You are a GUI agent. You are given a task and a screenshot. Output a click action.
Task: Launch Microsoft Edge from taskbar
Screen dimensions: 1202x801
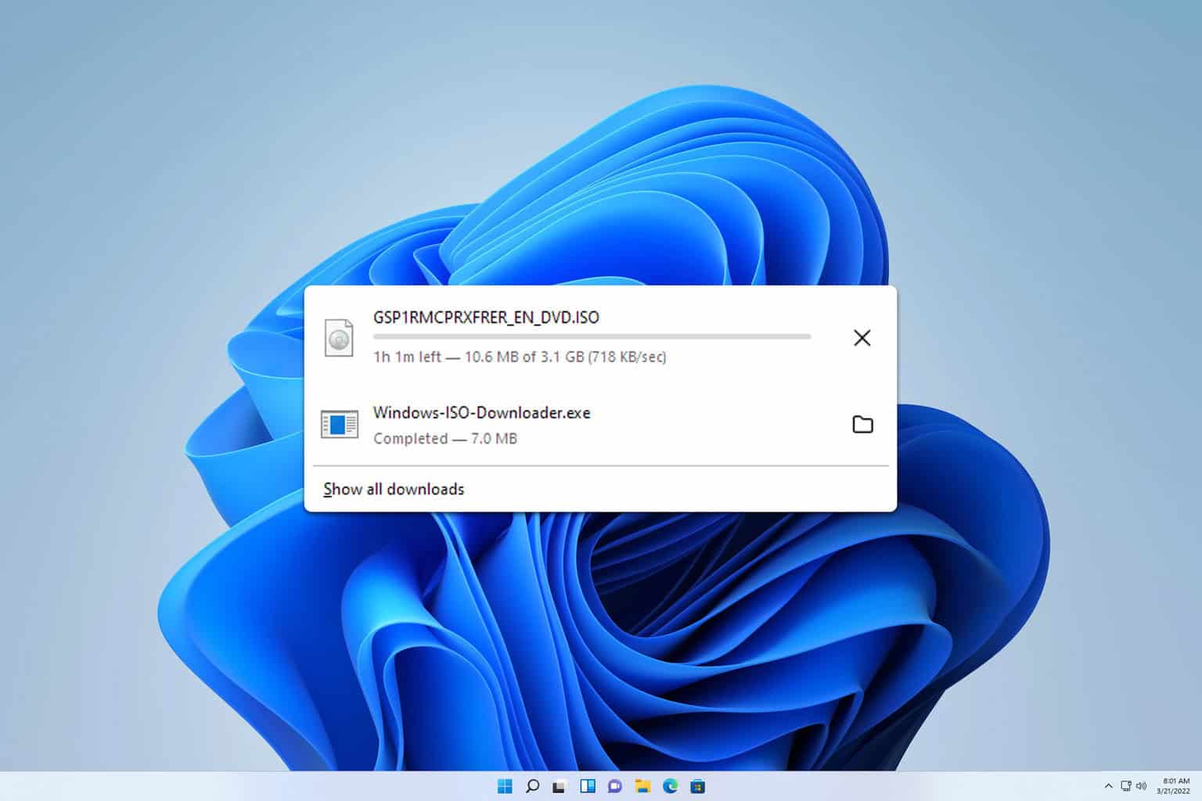point(671,786)
